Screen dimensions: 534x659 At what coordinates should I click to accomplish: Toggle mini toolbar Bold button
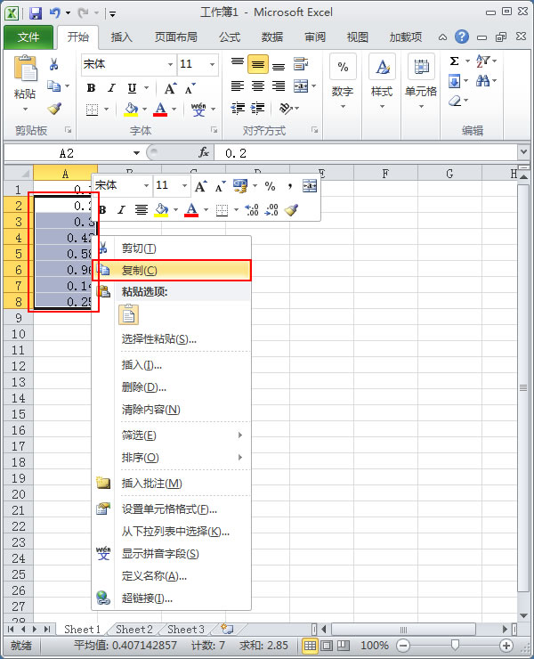click(102, 209)
